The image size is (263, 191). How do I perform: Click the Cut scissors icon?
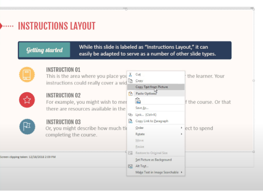(x=130, y=74)
